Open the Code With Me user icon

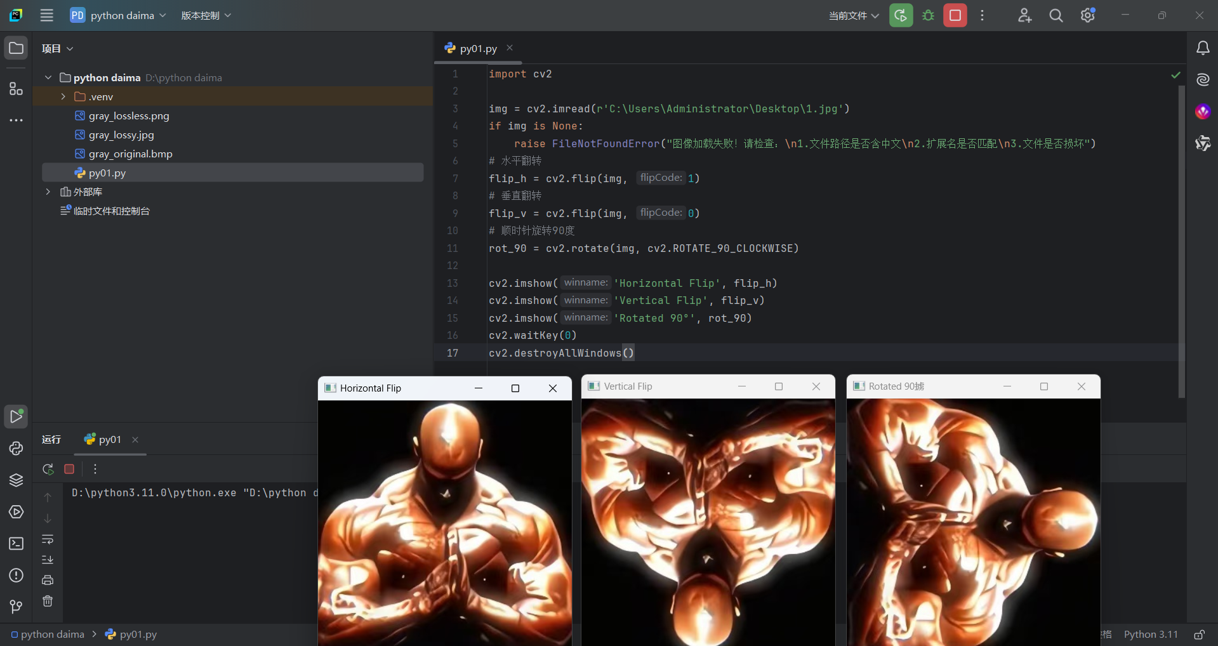(1024, 15)
